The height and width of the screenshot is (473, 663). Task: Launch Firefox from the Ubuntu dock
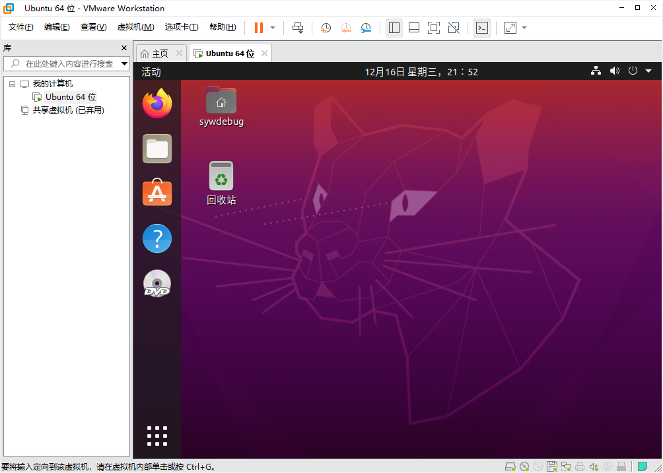157,103
